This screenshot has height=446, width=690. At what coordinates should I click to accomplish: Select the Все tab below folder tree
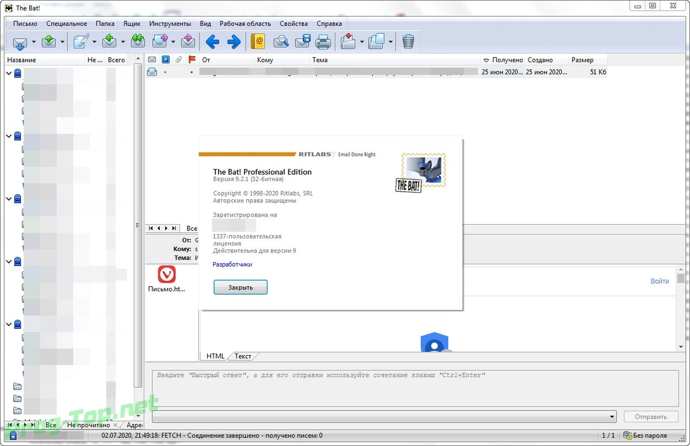point(51,425)
